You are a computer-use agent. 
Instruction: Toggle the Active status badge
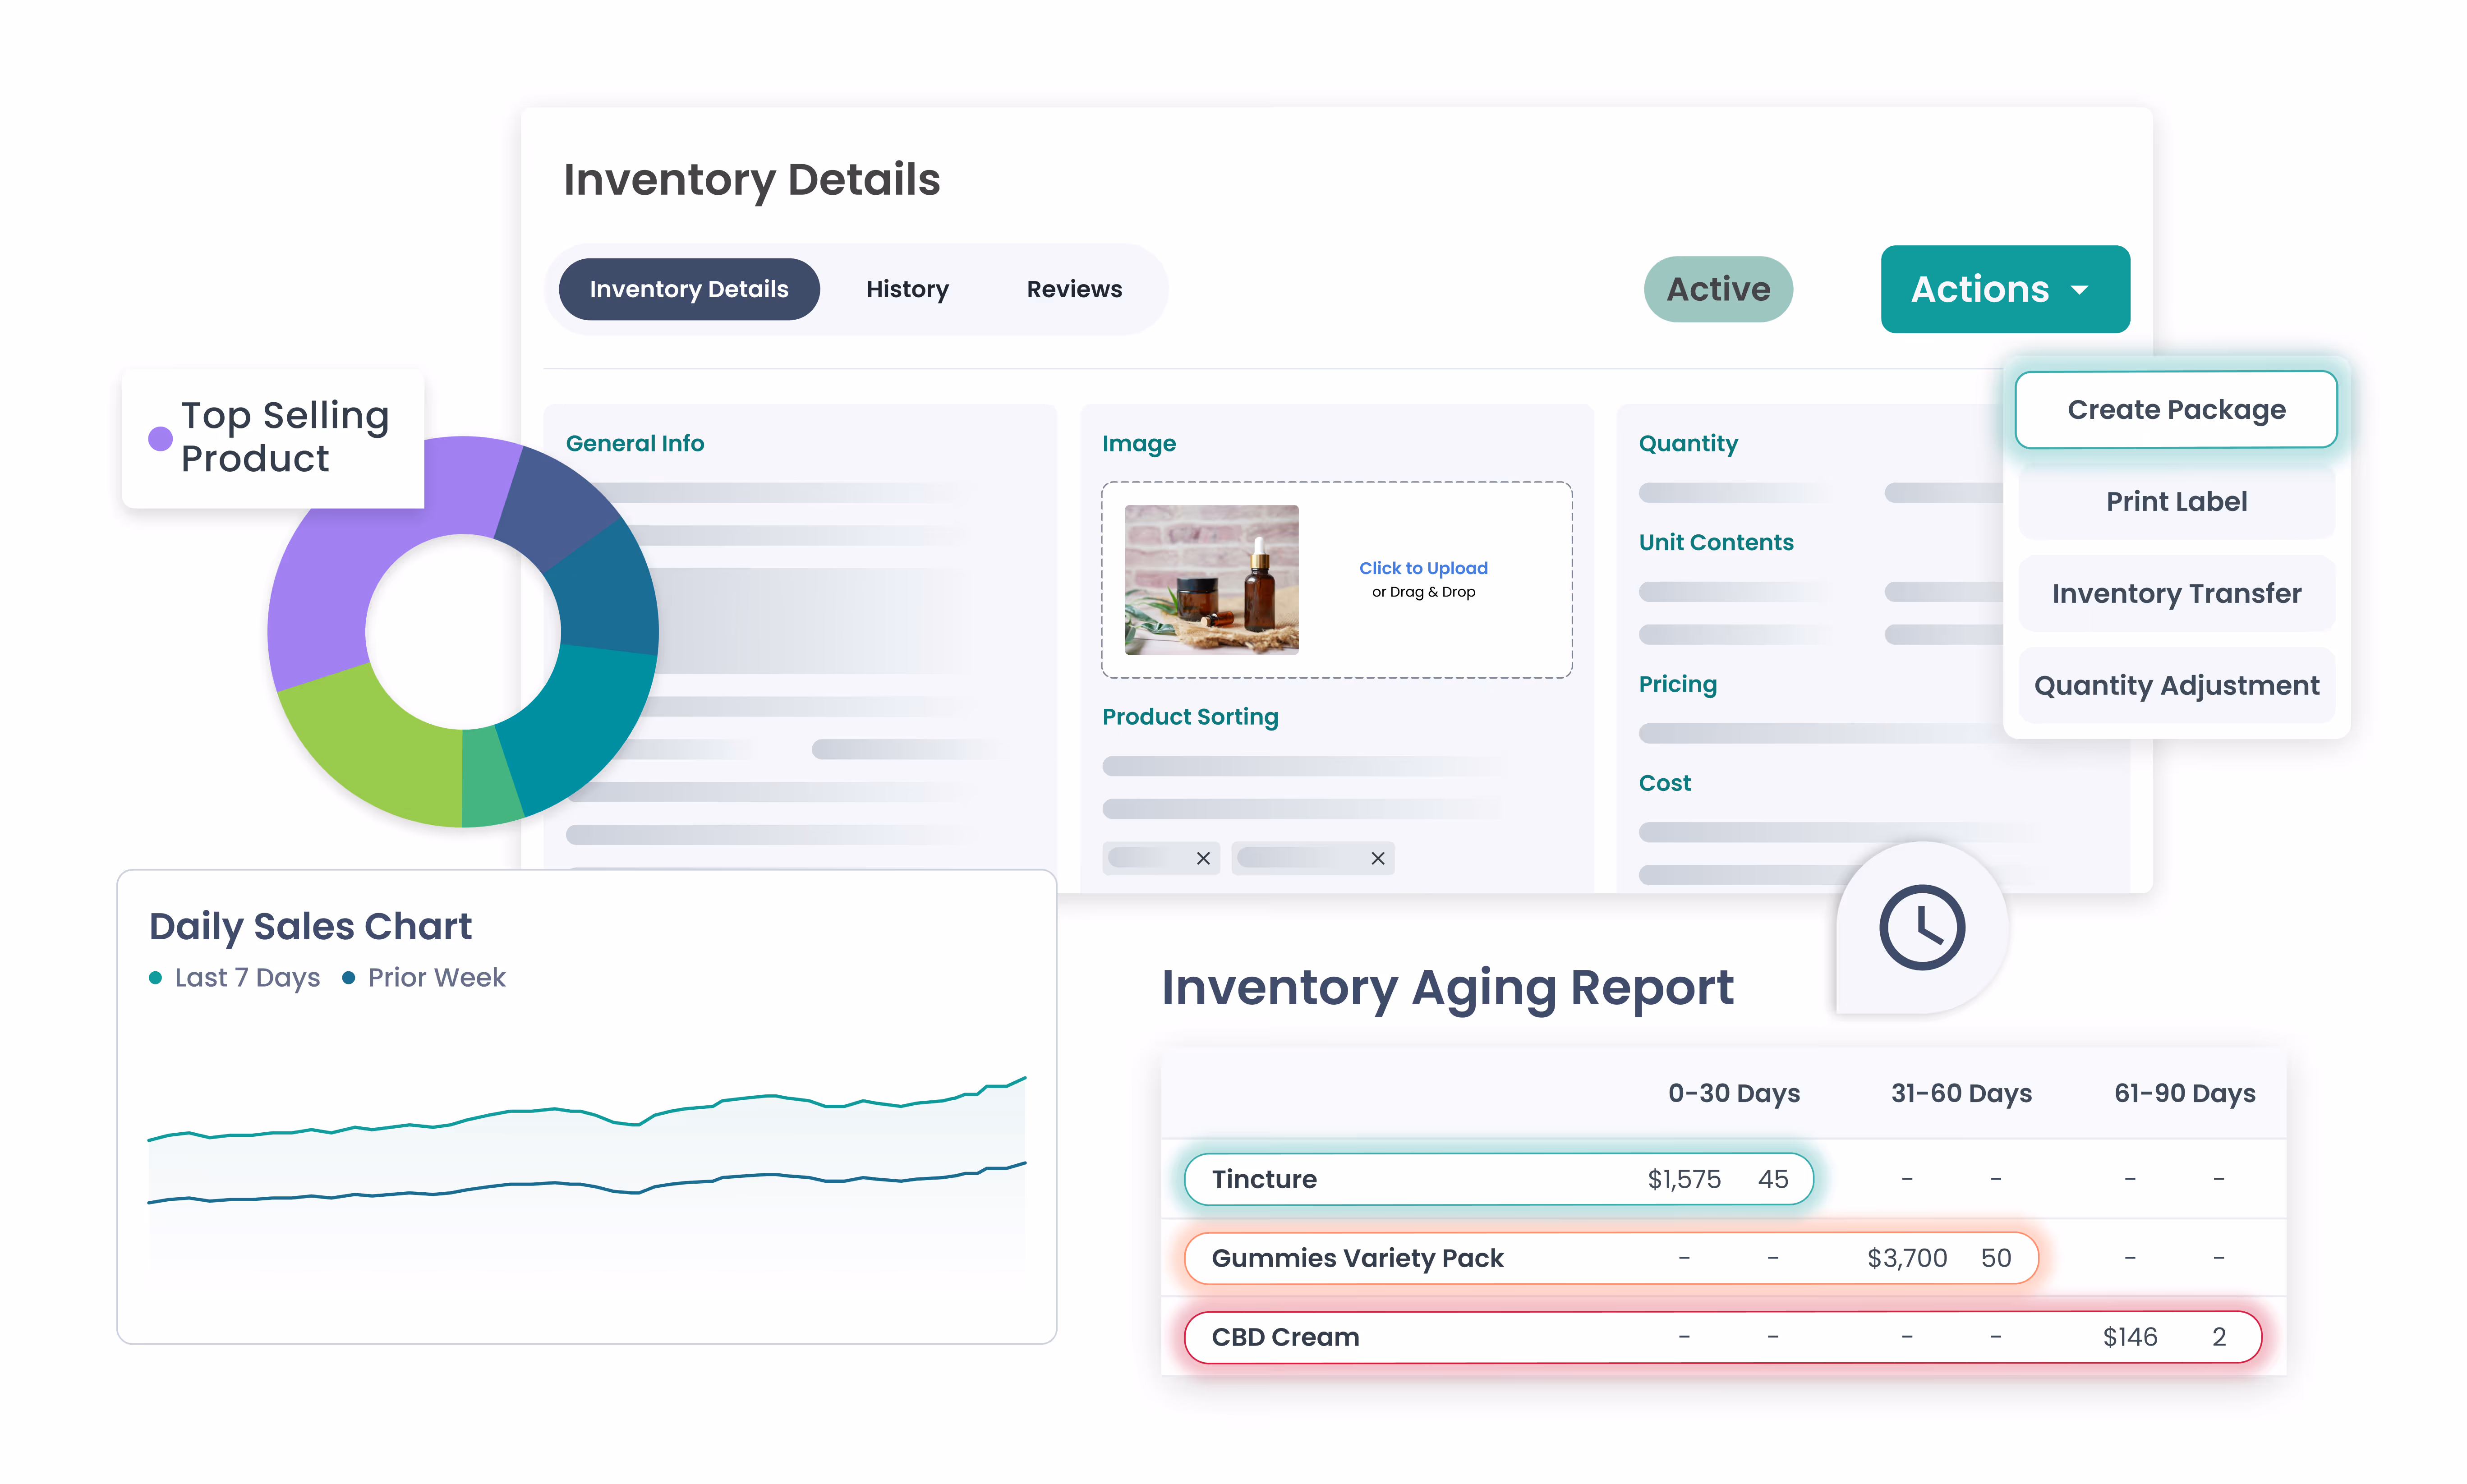[1718, 289]
